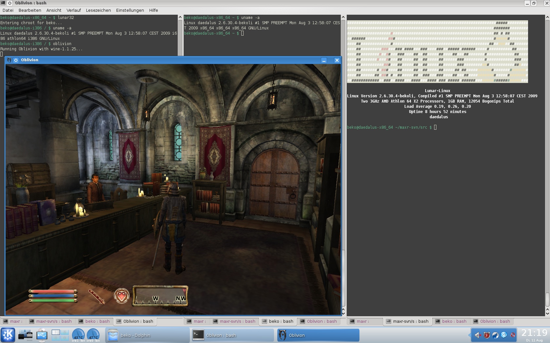This screenshot has height=343, width=550.
Task: Open the Lesezeichen menu
Action: (x=98, y=10)
